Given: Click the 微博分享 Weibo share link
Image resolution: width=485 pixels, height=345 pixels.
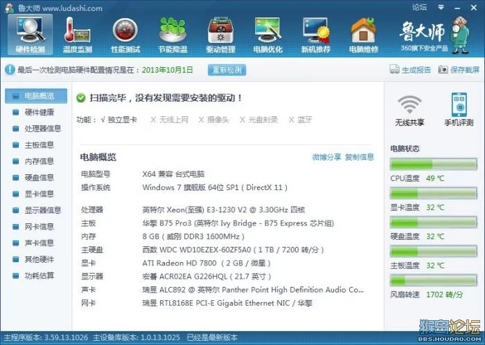Looking at the screenshot, I should coord(326,157).
